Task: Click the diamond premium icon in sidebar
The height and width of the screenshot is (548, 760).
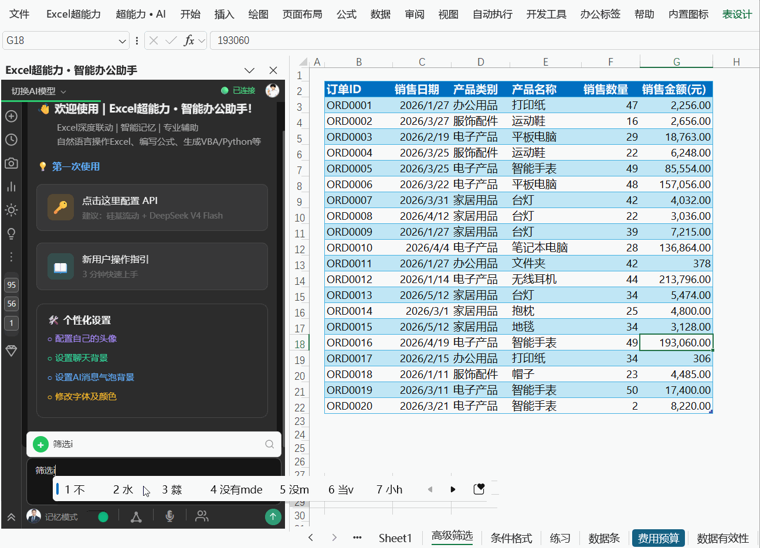Action: click(x=11, y=350)
